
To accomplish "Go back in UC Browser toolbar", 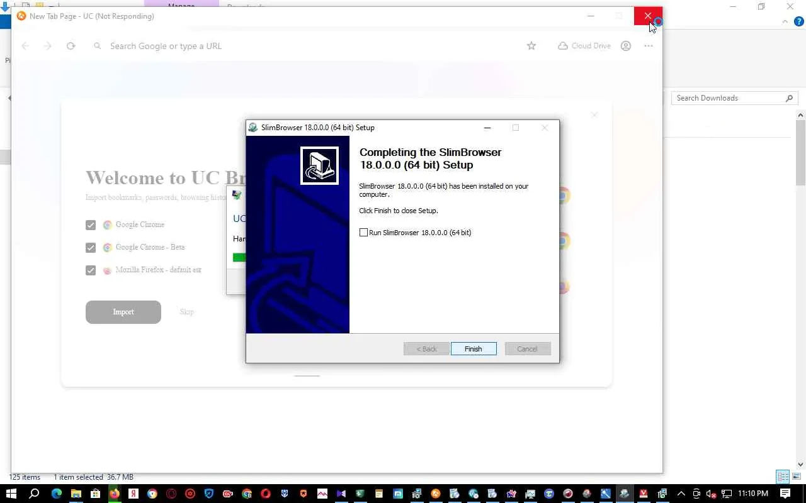I will tap(25, 46).
